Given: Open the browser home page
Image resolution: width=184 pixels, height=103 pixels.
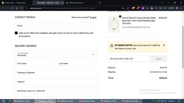Looking at the screenshot, I should [x=17, y=8].
